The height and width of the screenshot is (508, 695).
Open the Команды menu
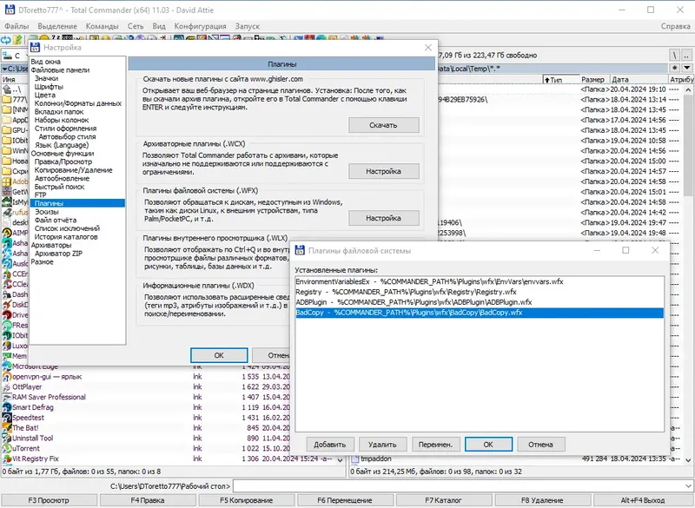(102, 26)
